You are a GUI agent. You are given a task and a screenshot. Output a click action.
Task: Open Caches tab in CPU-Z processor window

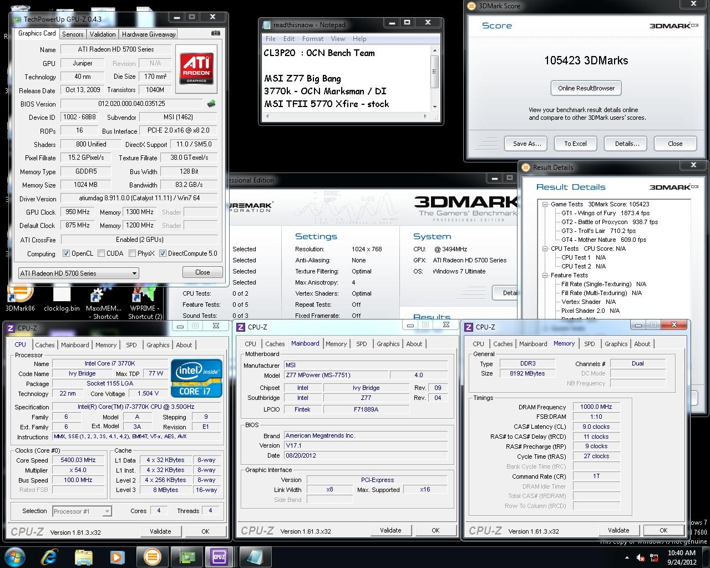pos(45,344)
